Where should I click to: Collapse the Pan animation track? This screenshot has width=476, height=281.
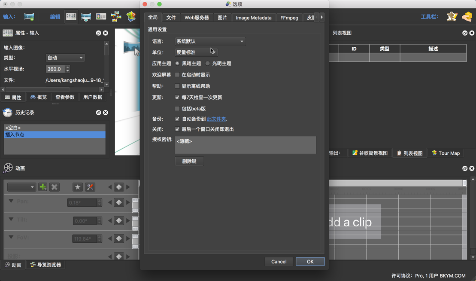(10, 202)
